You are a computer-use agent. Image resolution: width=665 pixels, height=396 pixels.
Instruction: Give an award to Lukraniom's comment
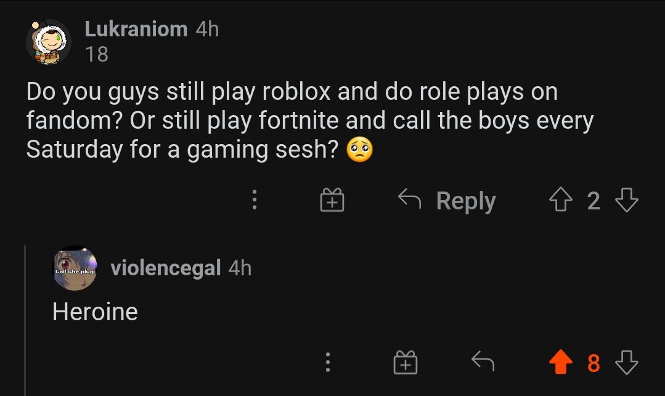pyautogui.click(x=332, y=201)
